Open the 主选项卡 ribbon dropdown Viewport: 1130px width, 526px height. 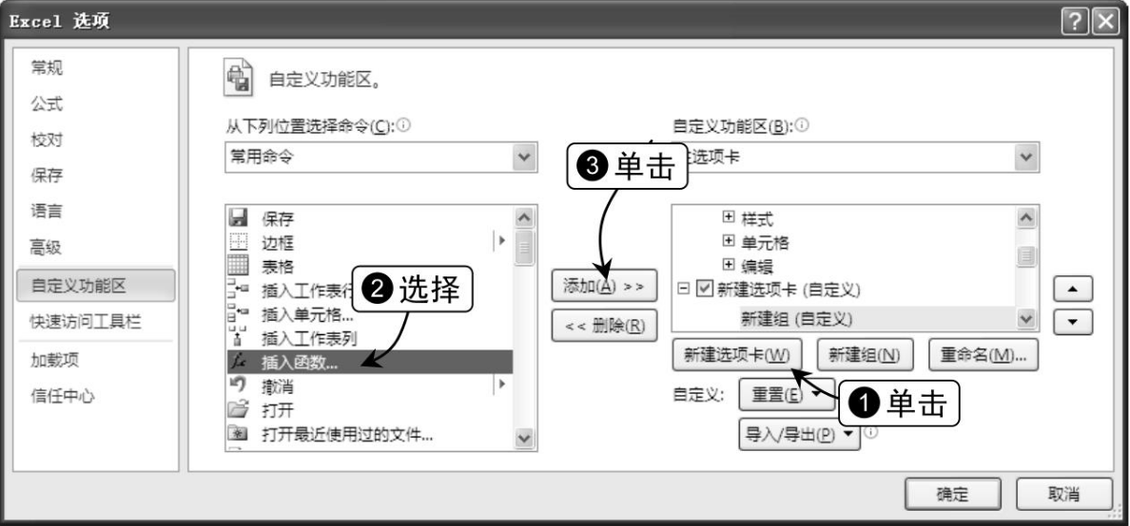pos(855,157)
